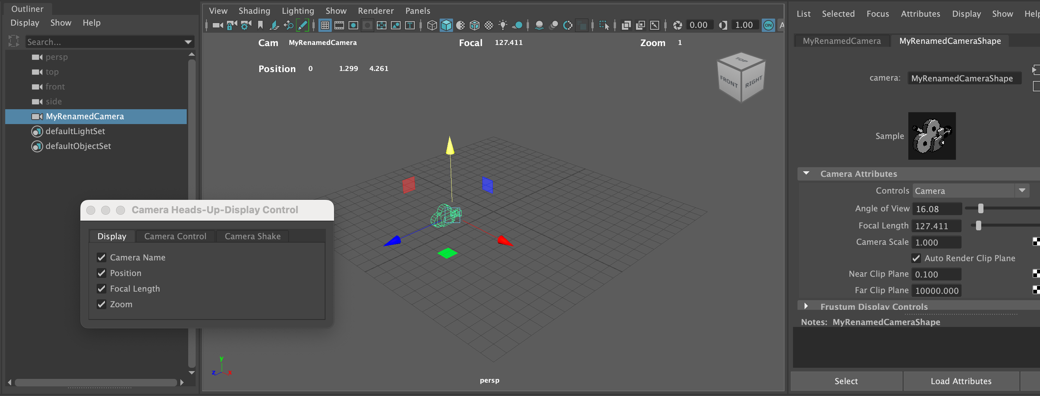
Task: Click the Use All Lights lightbulb icon
Action: [503, 25]
